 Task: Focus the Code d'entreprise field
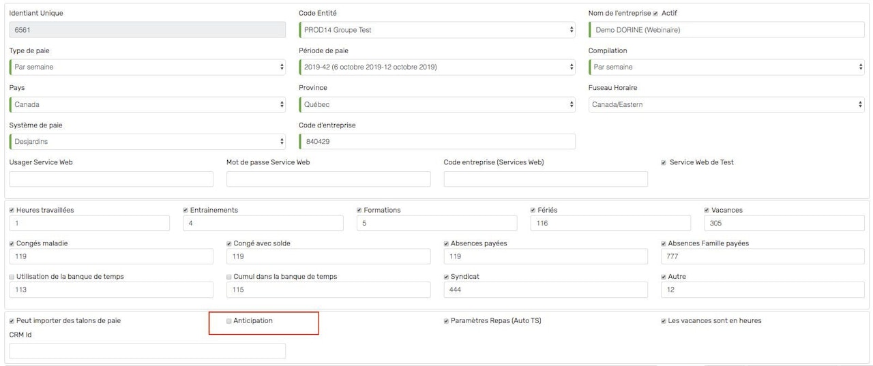pos(436,142)
